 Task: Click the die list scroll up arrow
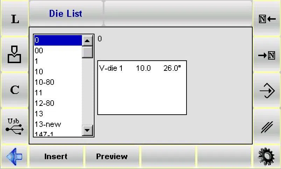(87, 41)
